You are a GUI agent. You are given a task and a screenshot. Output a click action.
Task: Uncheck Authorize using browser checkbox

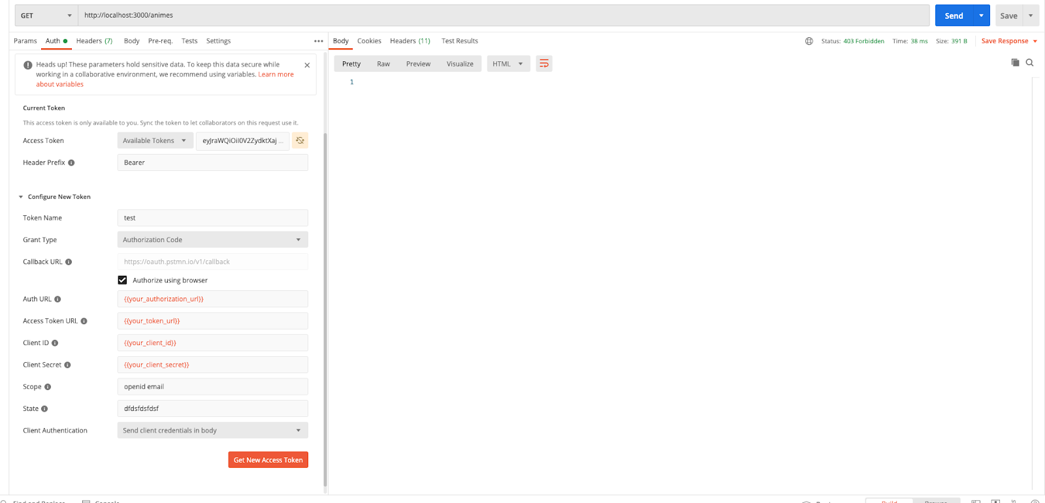[x=122, y=281]
